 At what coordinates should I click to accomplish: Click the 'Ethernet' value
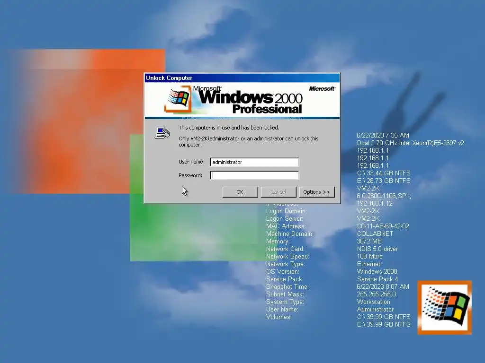pos(368,264)
